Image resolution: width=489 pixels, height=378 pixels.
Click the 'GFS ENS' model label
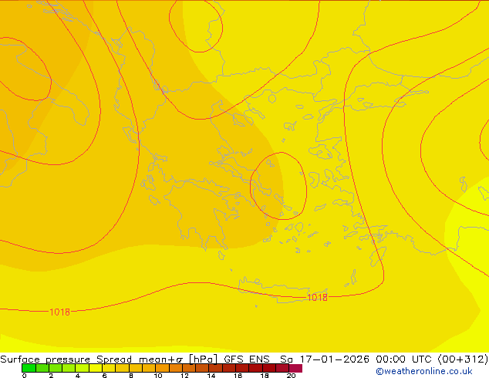coord(247,359)
